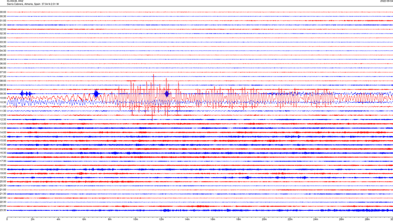Click the 05:00 row label
The width and height of the screenshot is (393, 221).
point(3,55)
